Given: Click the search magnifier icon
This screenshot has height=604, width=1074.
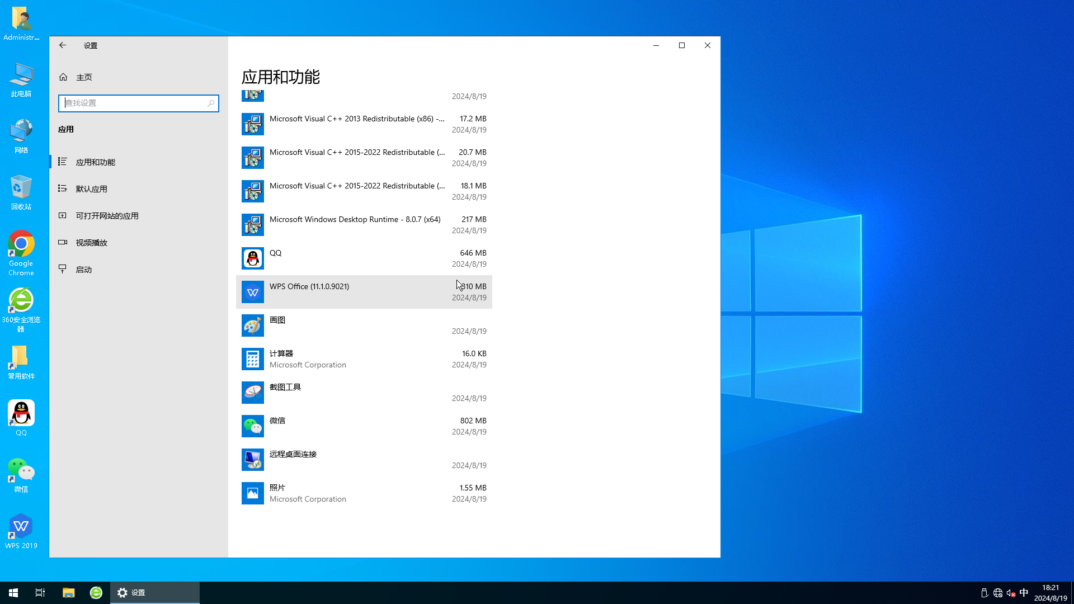Looking at the screenshot, I should (x=211, y=103).
